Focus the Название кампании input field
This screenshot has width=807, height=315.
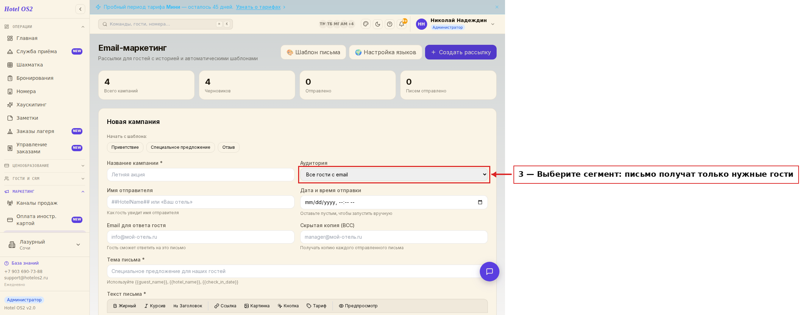(201, 175)
